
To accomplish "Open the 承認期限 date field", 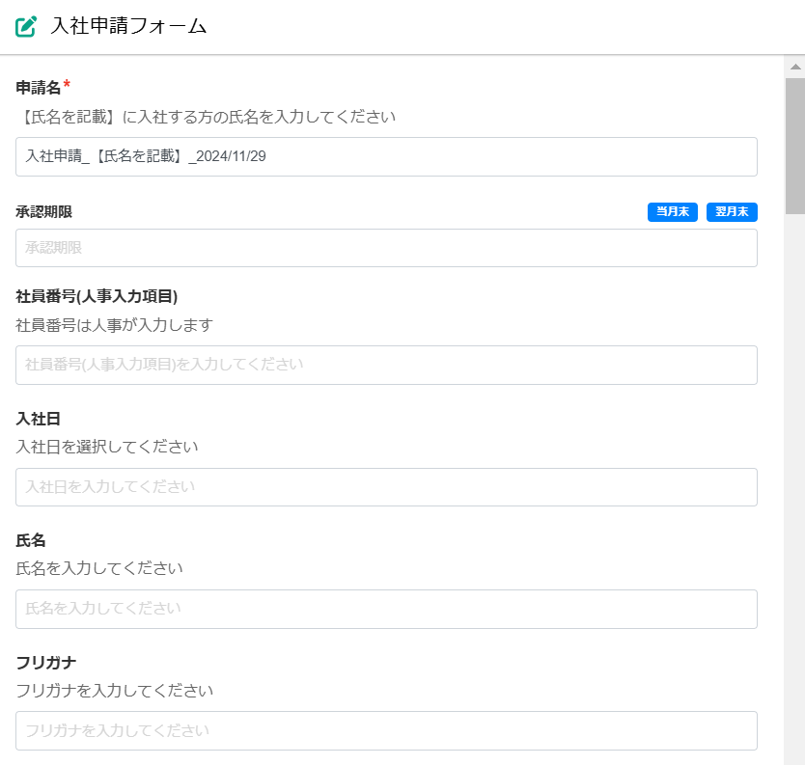I will [386, 248].
